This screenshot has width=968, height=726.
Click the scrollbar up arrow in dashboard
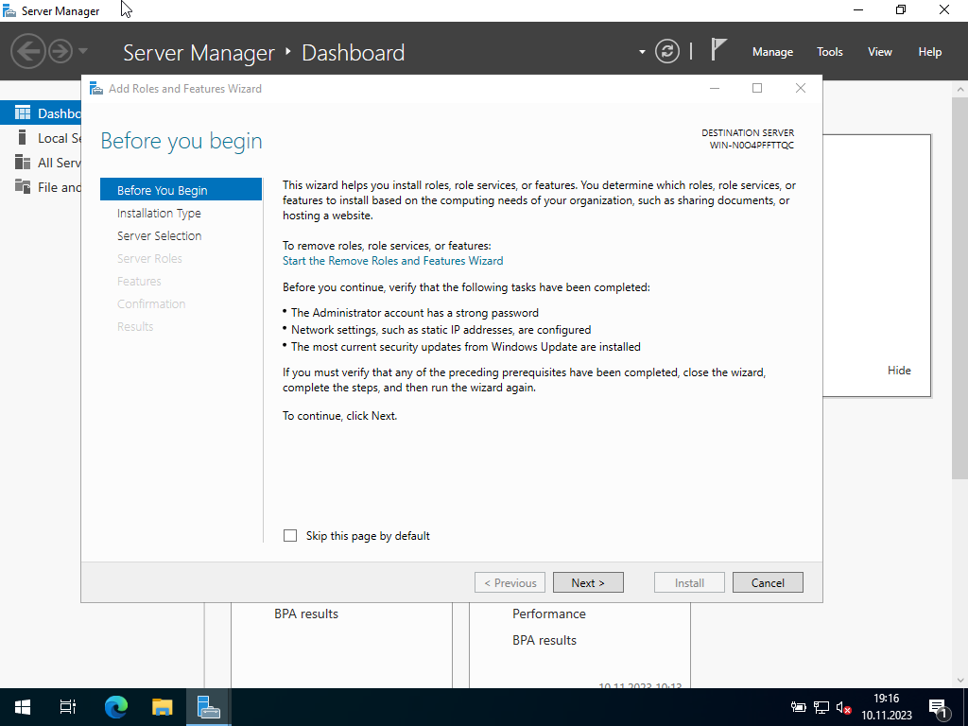pos(960,89)
